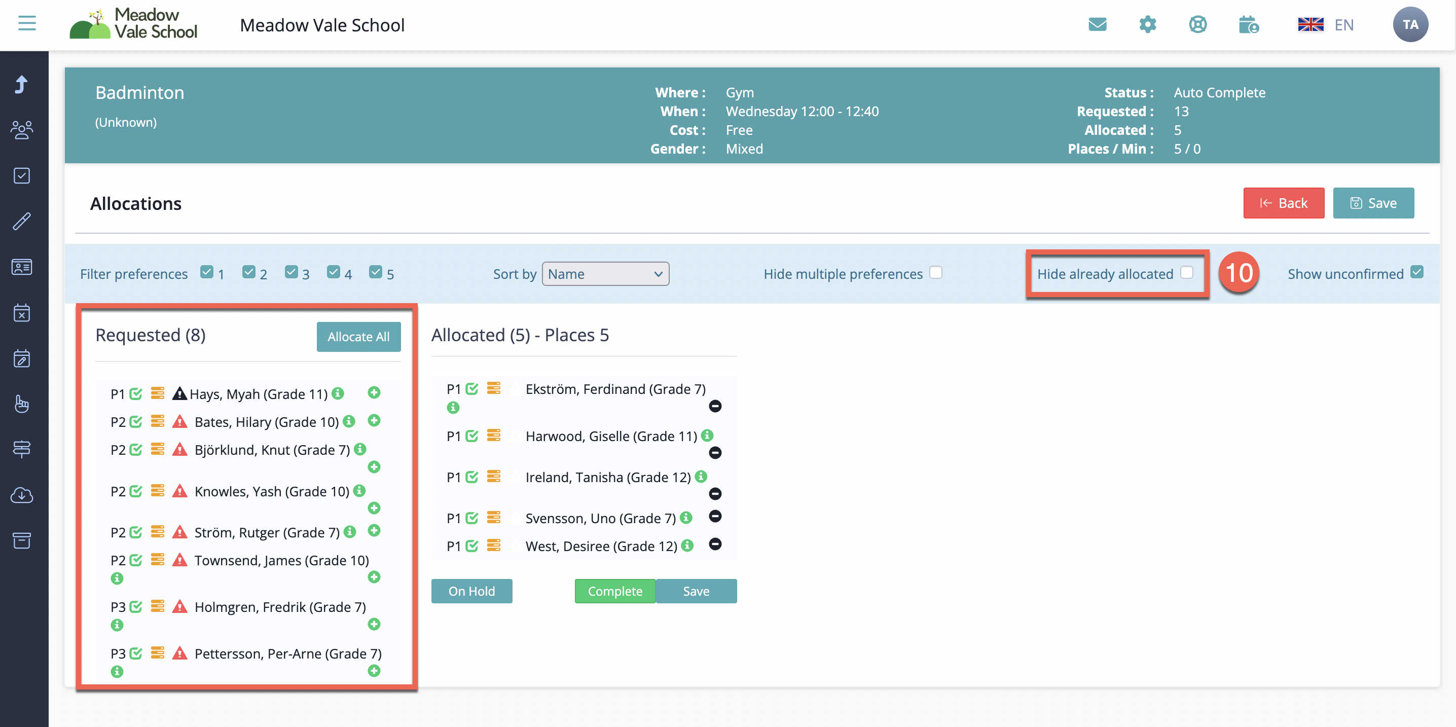Toggle preference 2 filter checkbox
Image resolution: width=1456 pixels, height=727 pixels.
click(x=249, y=272)
